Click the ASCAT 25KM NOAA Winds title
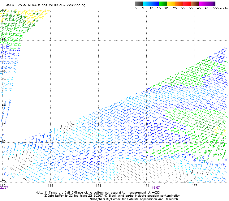 [x=45, y=5]
